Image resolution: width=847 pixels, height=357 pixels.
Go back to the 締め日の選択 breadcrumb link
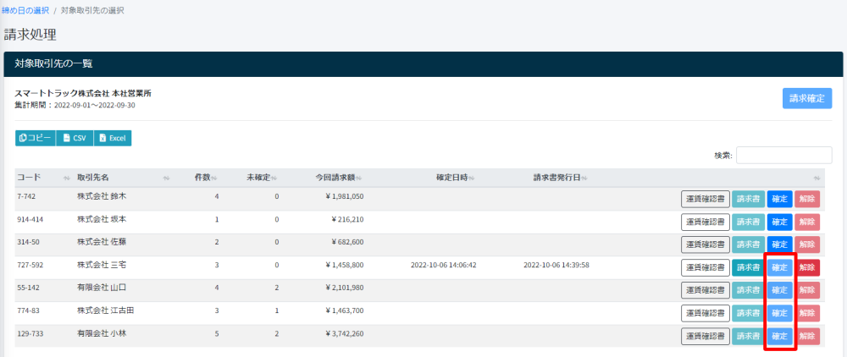27,9
